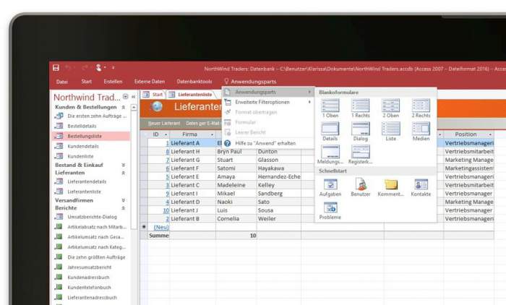
Task: Open the navigation pane category dropdown
Action: coord(126,97)
